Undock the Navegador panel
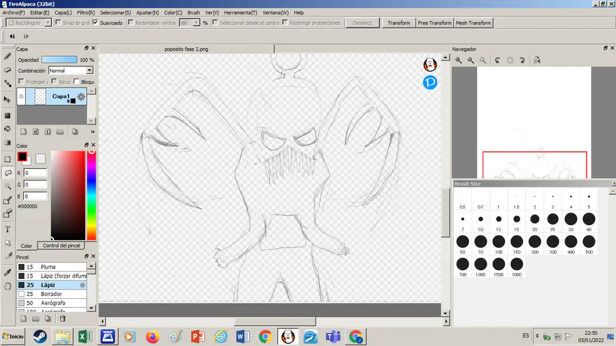Image resolution: width=616 pixels, height=346 pixels. pyautogui.click(x=606, y=49)
